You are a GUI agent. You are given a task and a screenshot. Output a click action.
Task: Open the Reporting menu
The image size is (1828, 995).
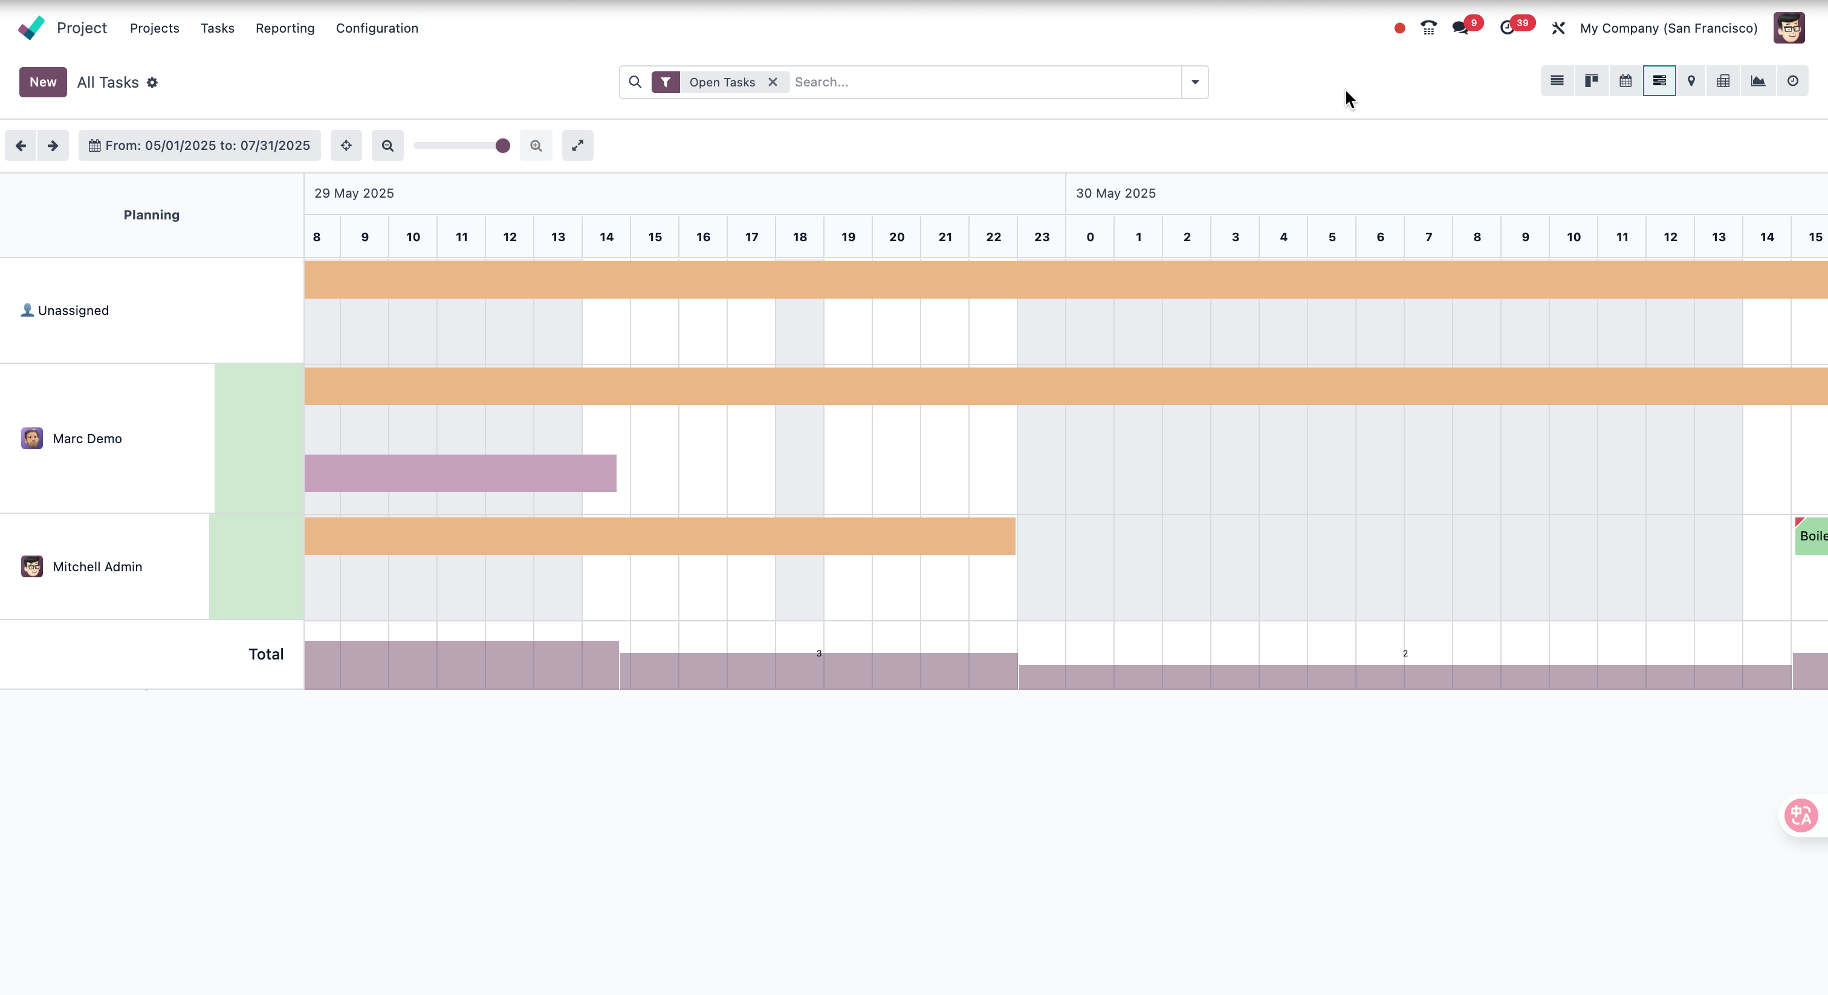[285, 28]
